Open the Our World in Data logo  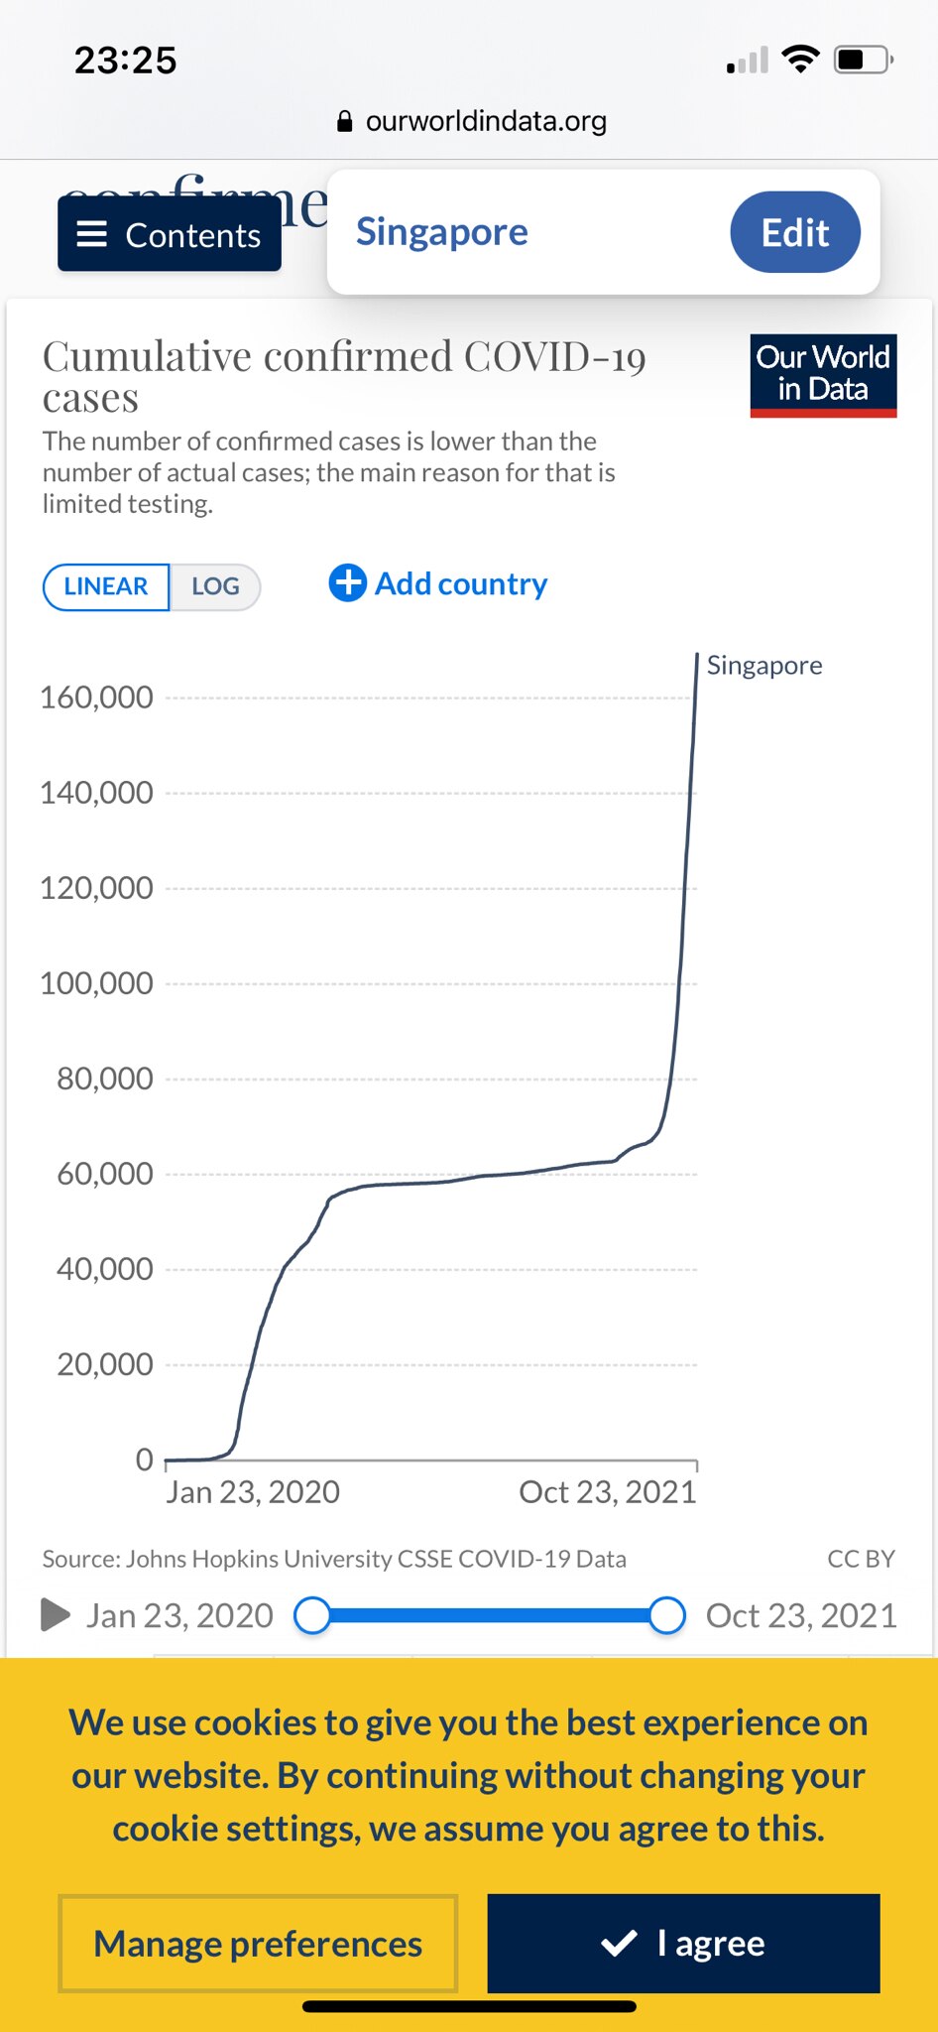point(823,375)
